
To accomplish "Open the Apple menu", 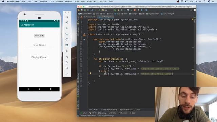I will (x=3, y=1).
